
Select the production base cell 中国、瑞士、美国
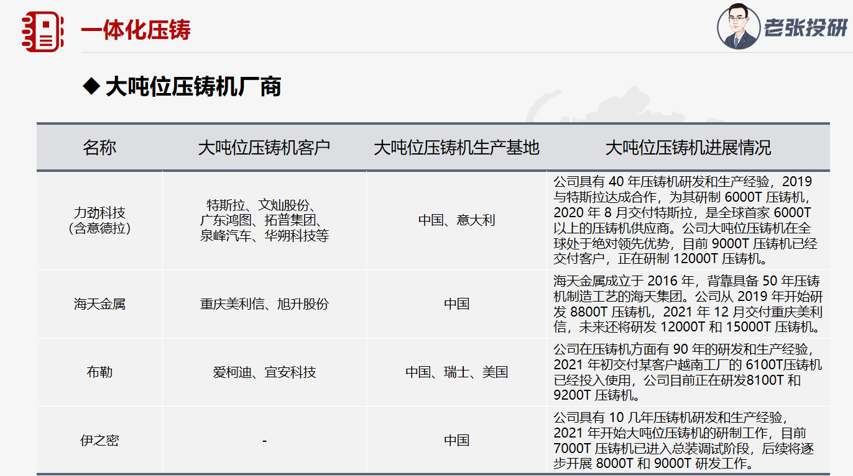tap(456, 372)
